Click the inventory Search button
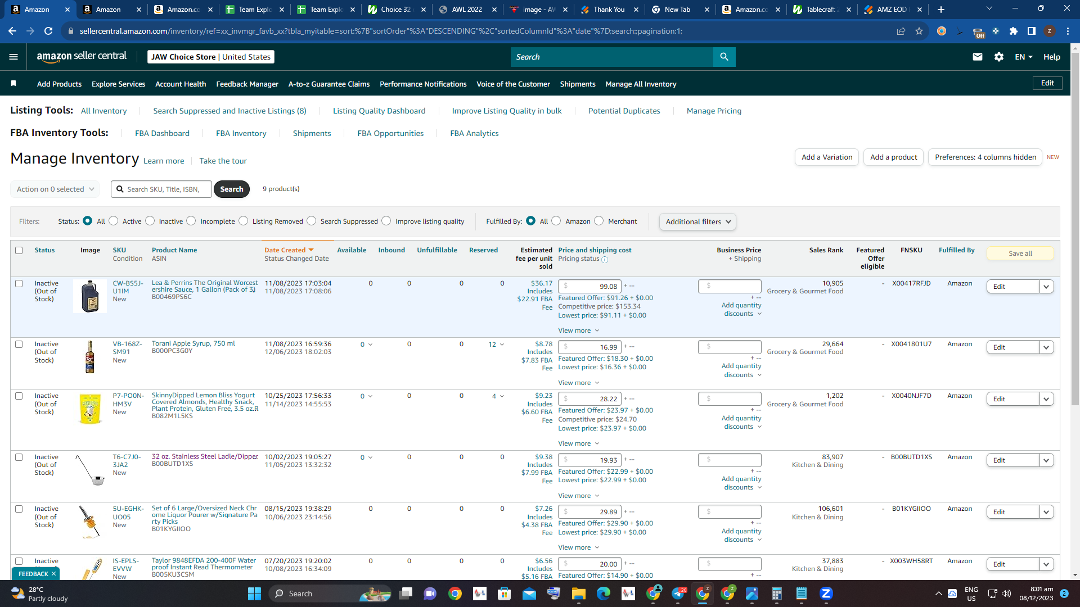This screenshot has width=1080, height=607. 232,189
